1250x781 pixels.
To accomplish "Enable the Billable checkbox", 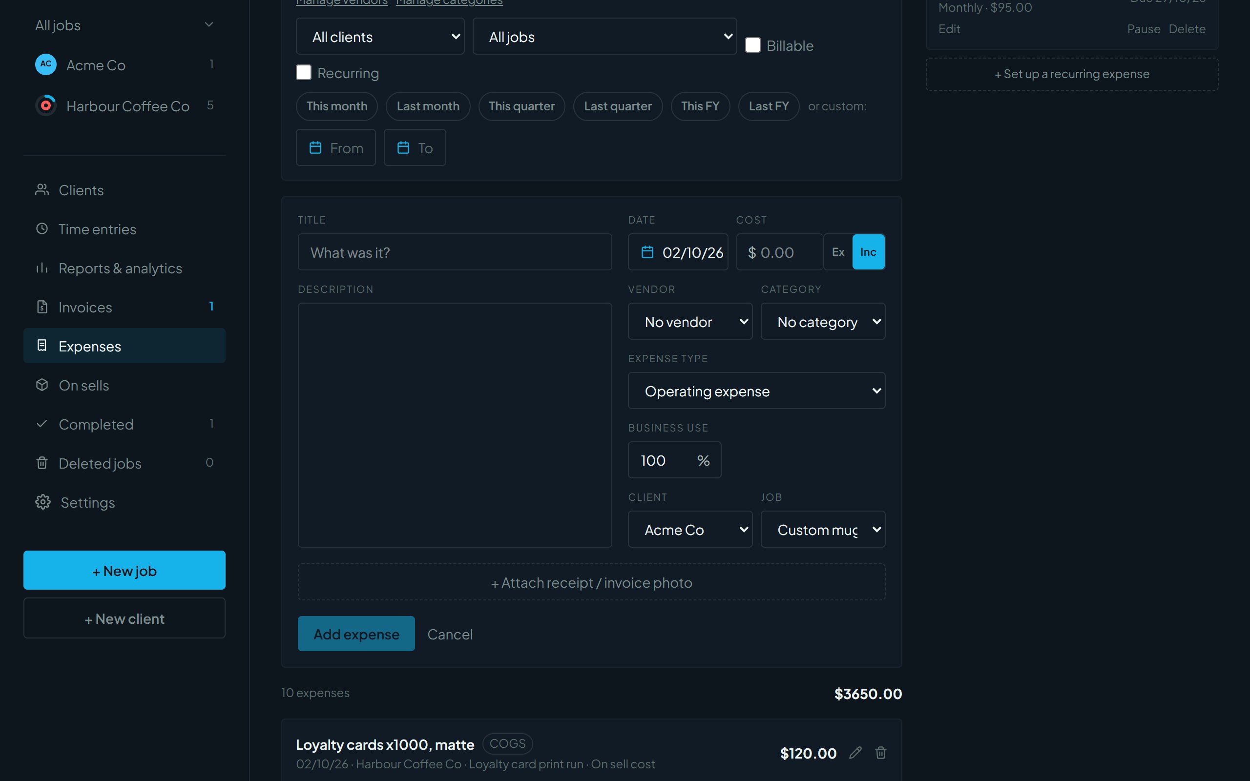I will [752, 45].
